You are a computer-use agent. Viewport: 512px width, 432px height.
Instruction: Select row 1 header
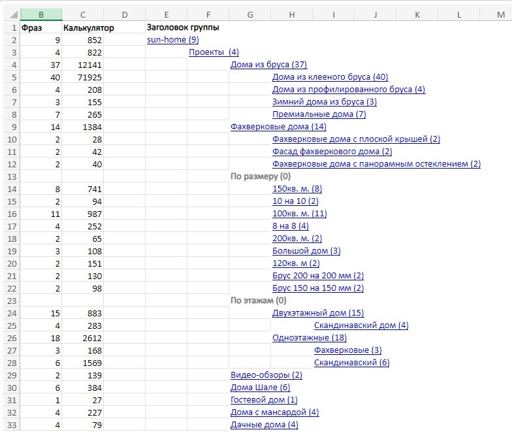12,27
